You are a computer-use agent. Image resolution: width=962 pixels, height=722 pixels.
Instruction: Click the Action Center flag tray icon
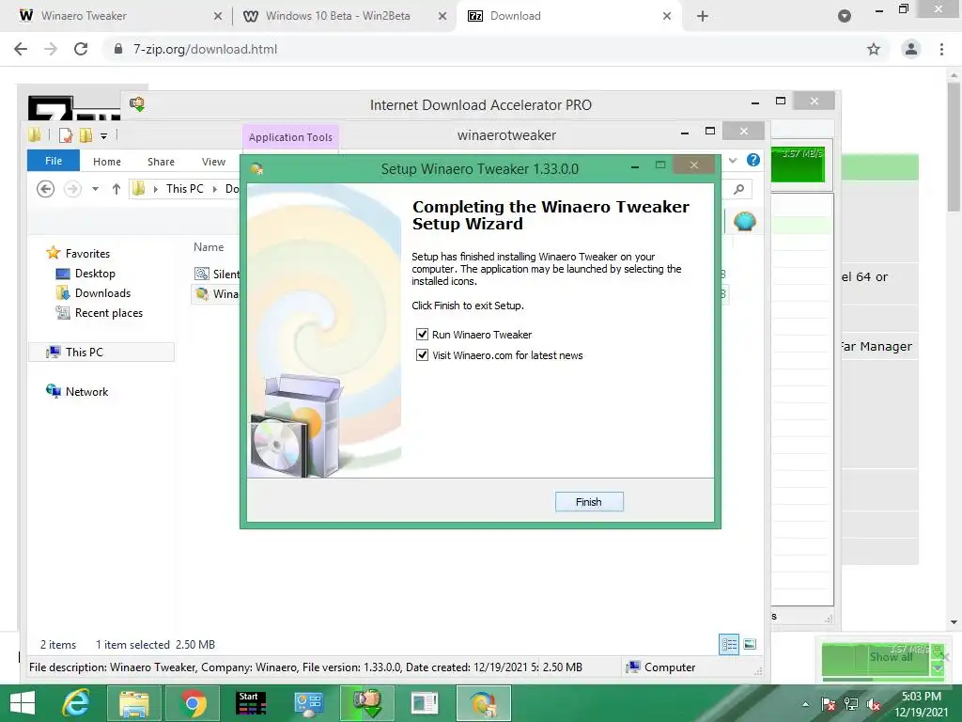click(828, 704)
